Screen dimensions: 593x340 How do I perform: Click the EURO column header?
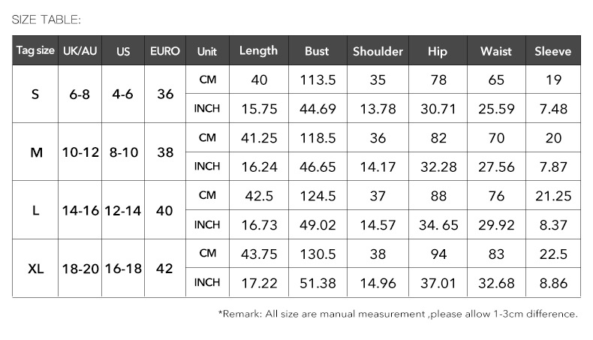[165, 52]
